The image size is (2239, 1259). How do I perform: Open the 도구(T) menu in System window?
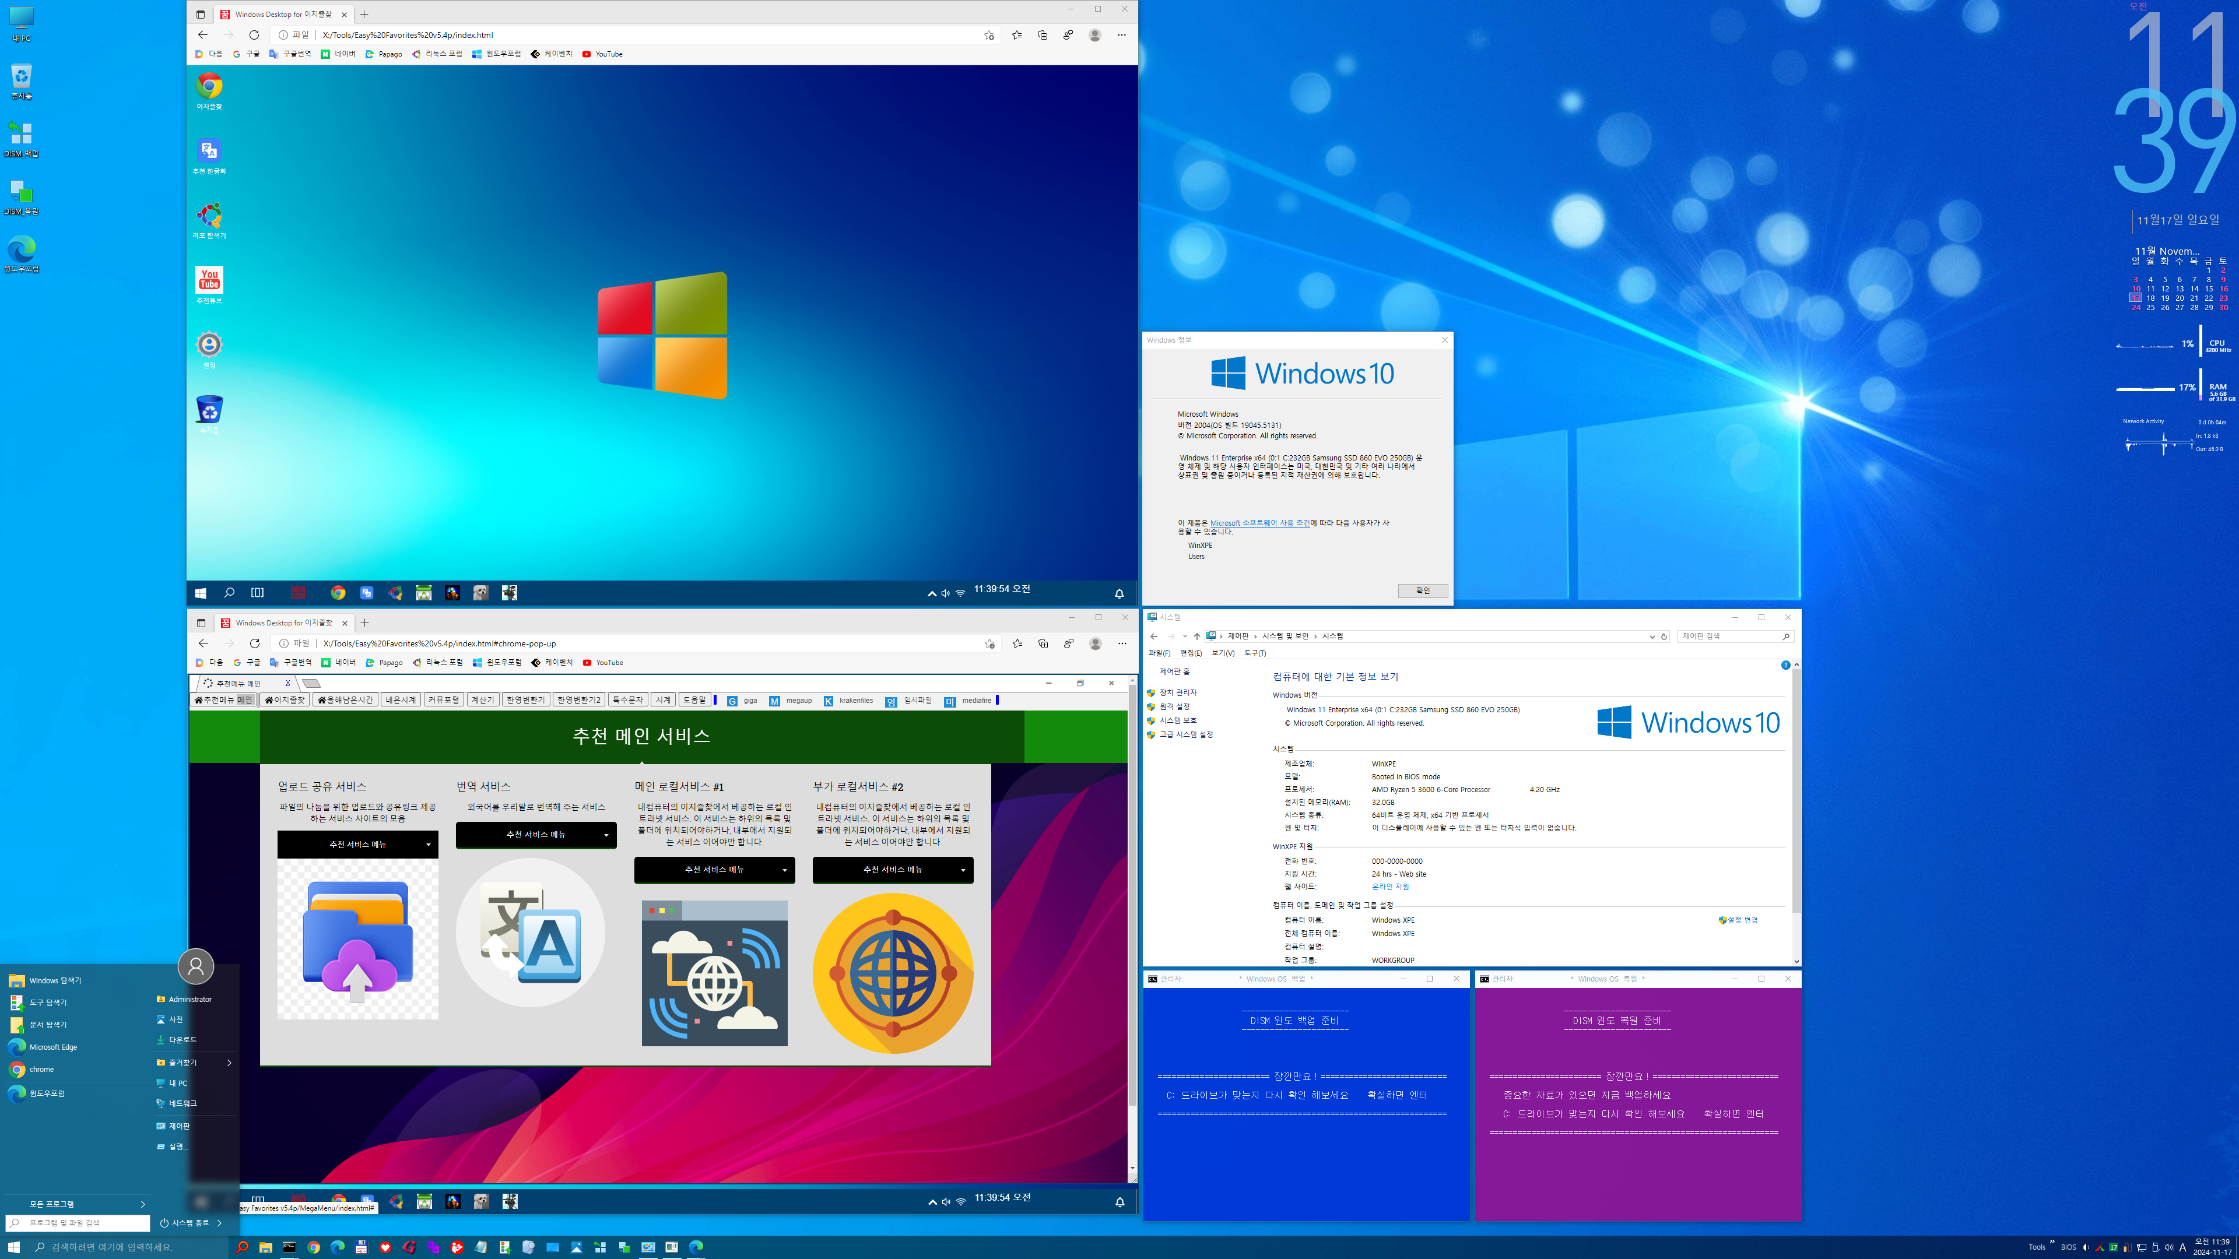pyautogui.click(x=1254, y=653)
